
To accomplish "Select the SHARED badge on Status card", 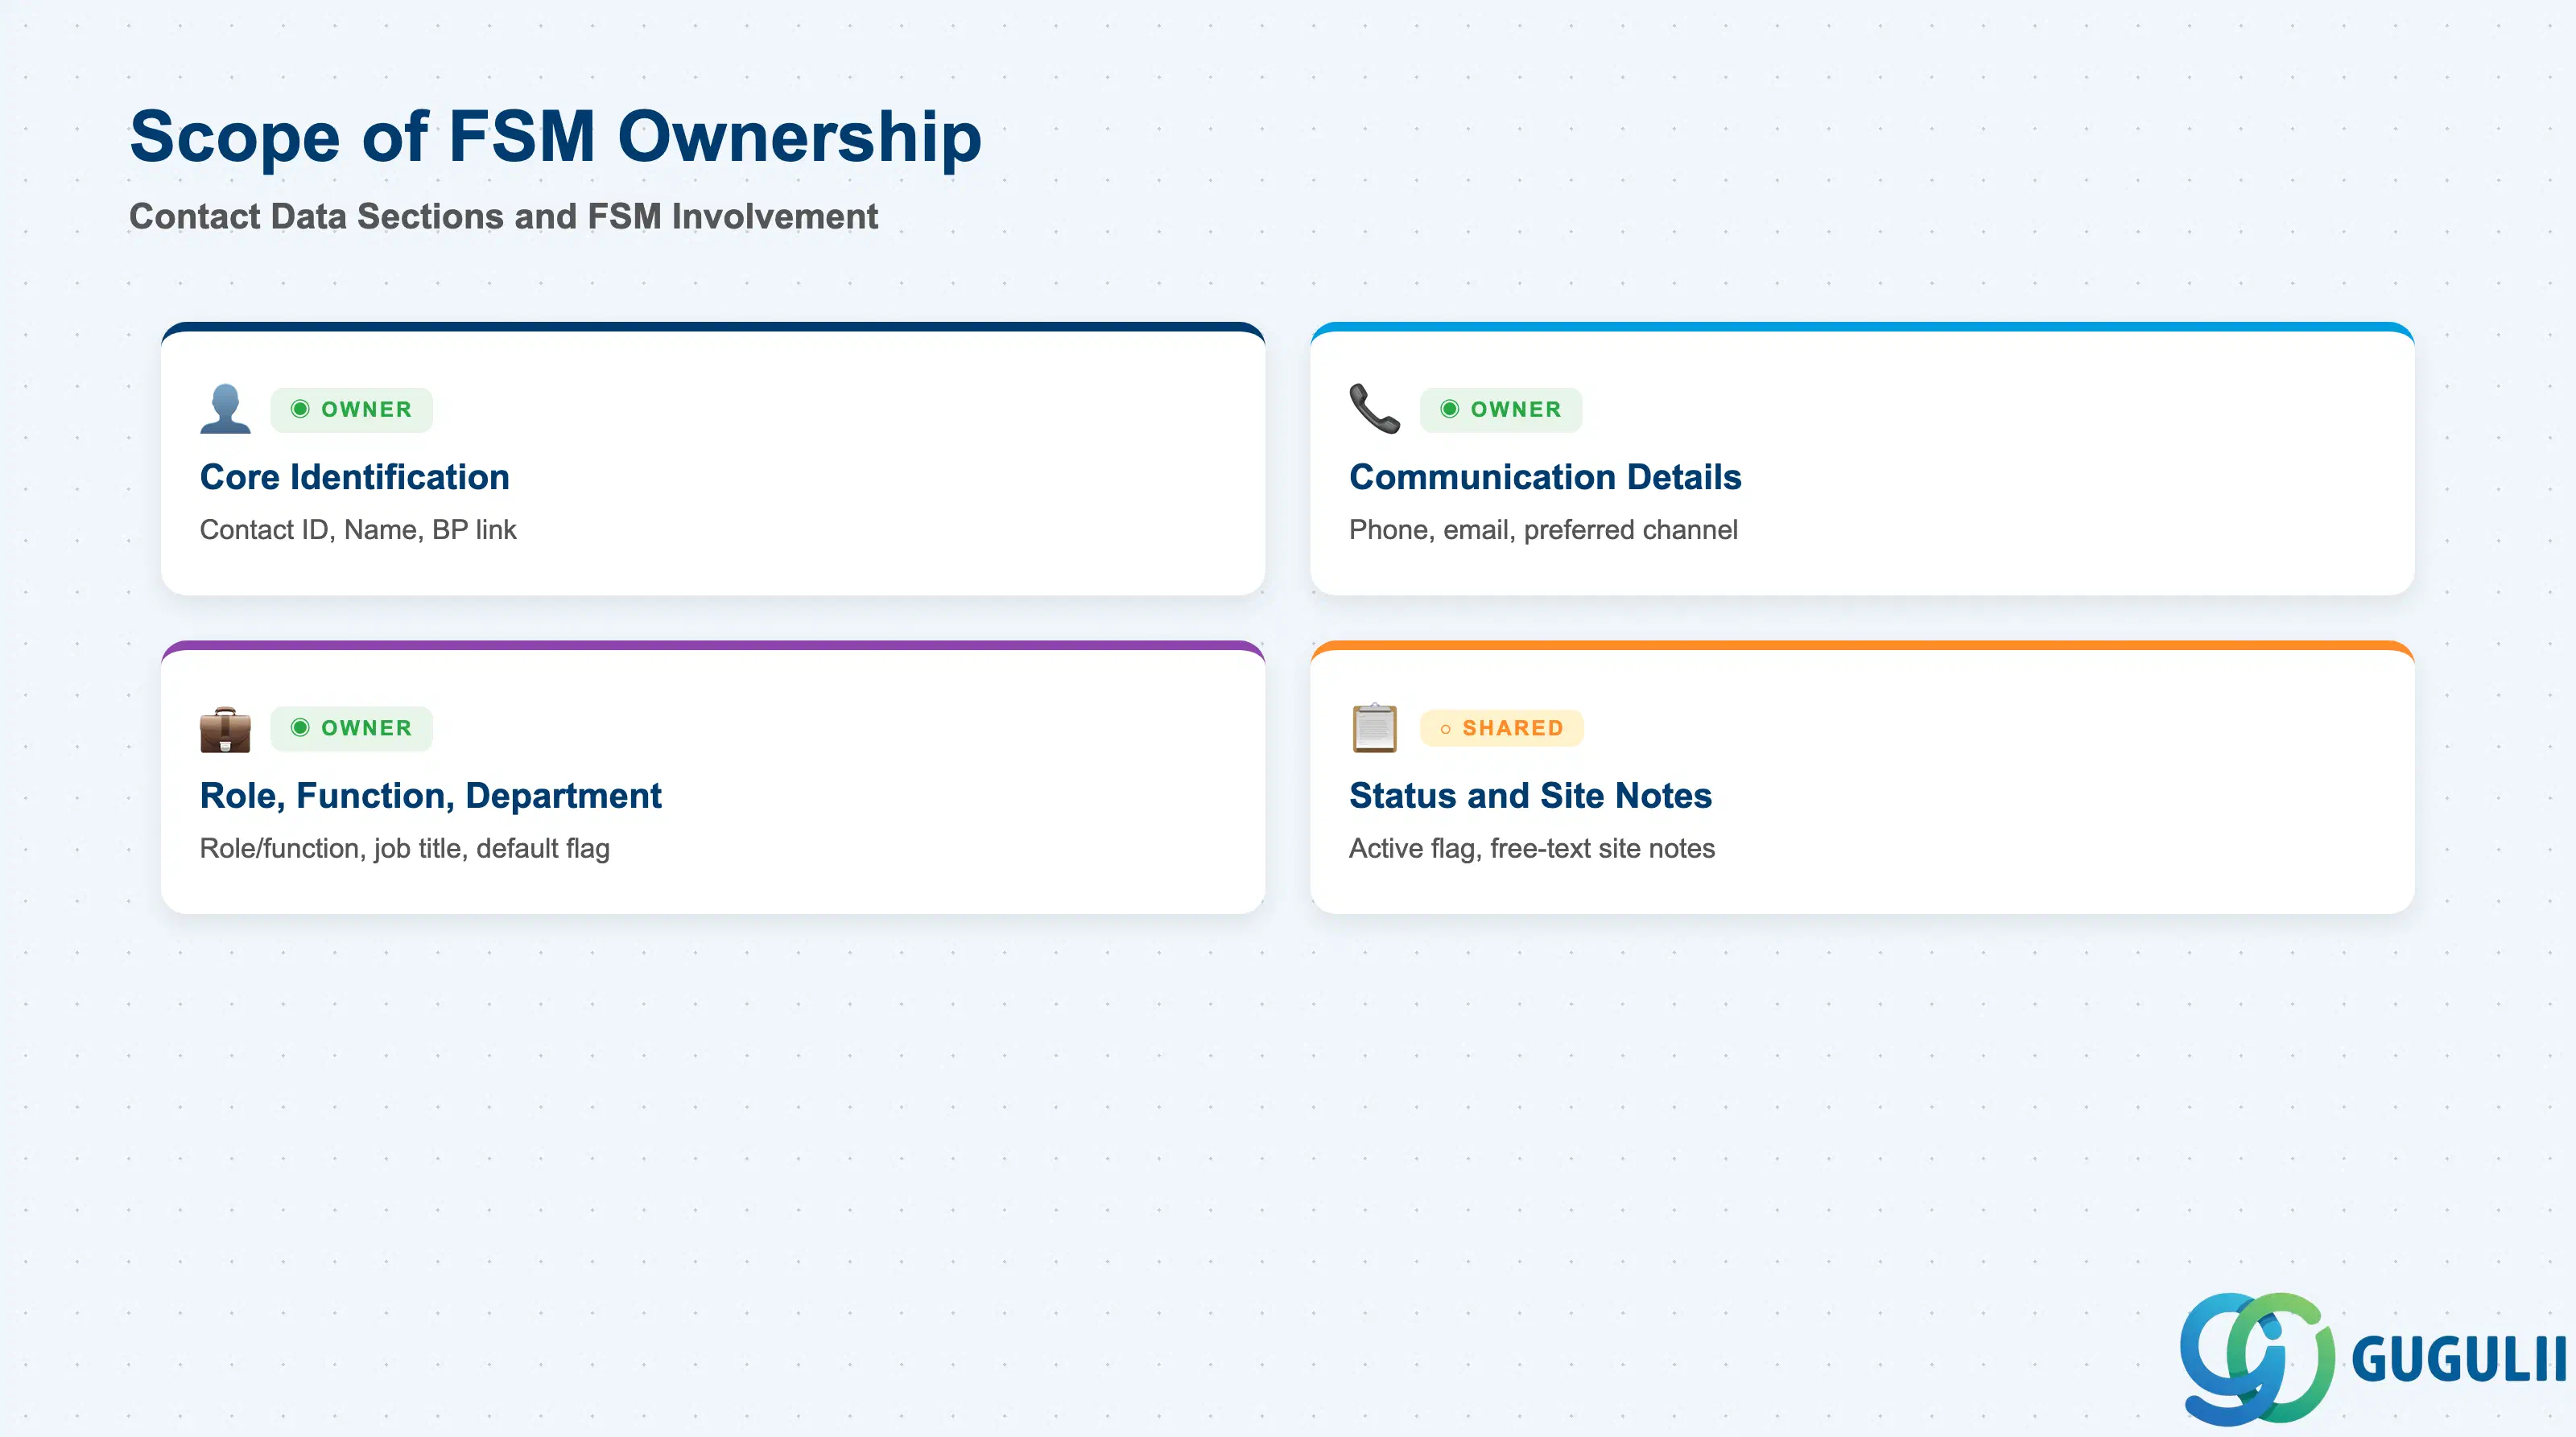I will click(1501, 728).
